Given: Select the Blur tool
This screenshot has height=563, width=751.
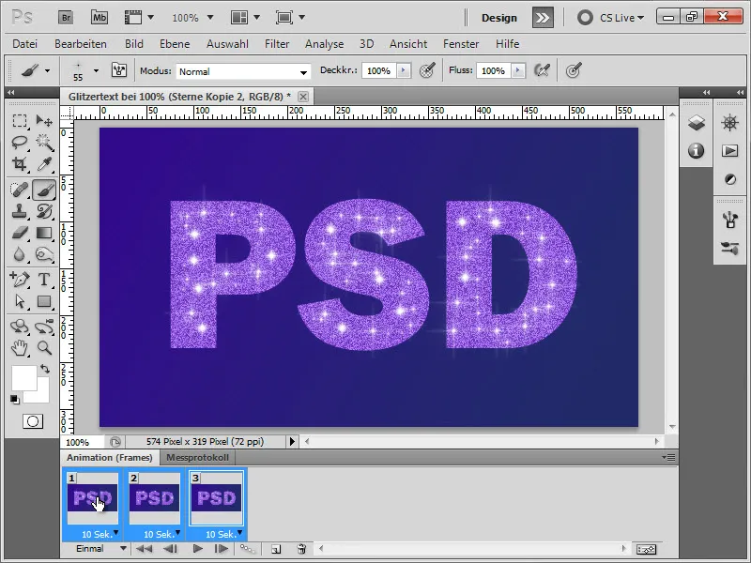Looking at the screenshot, I should [x=20, y=254].
